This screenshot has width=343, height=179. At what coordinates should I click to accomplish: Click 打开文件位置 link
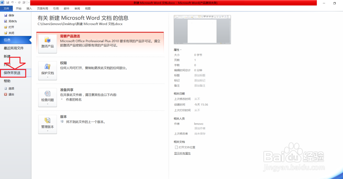click(185, 148)
